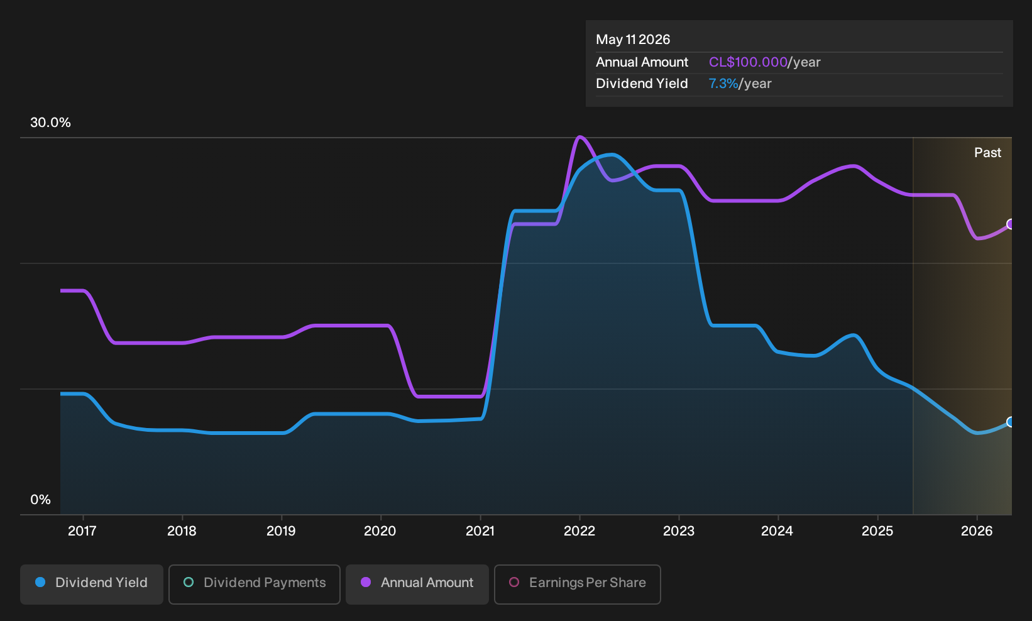Click the 2020 x-axis label

click(x=380, y=531)
